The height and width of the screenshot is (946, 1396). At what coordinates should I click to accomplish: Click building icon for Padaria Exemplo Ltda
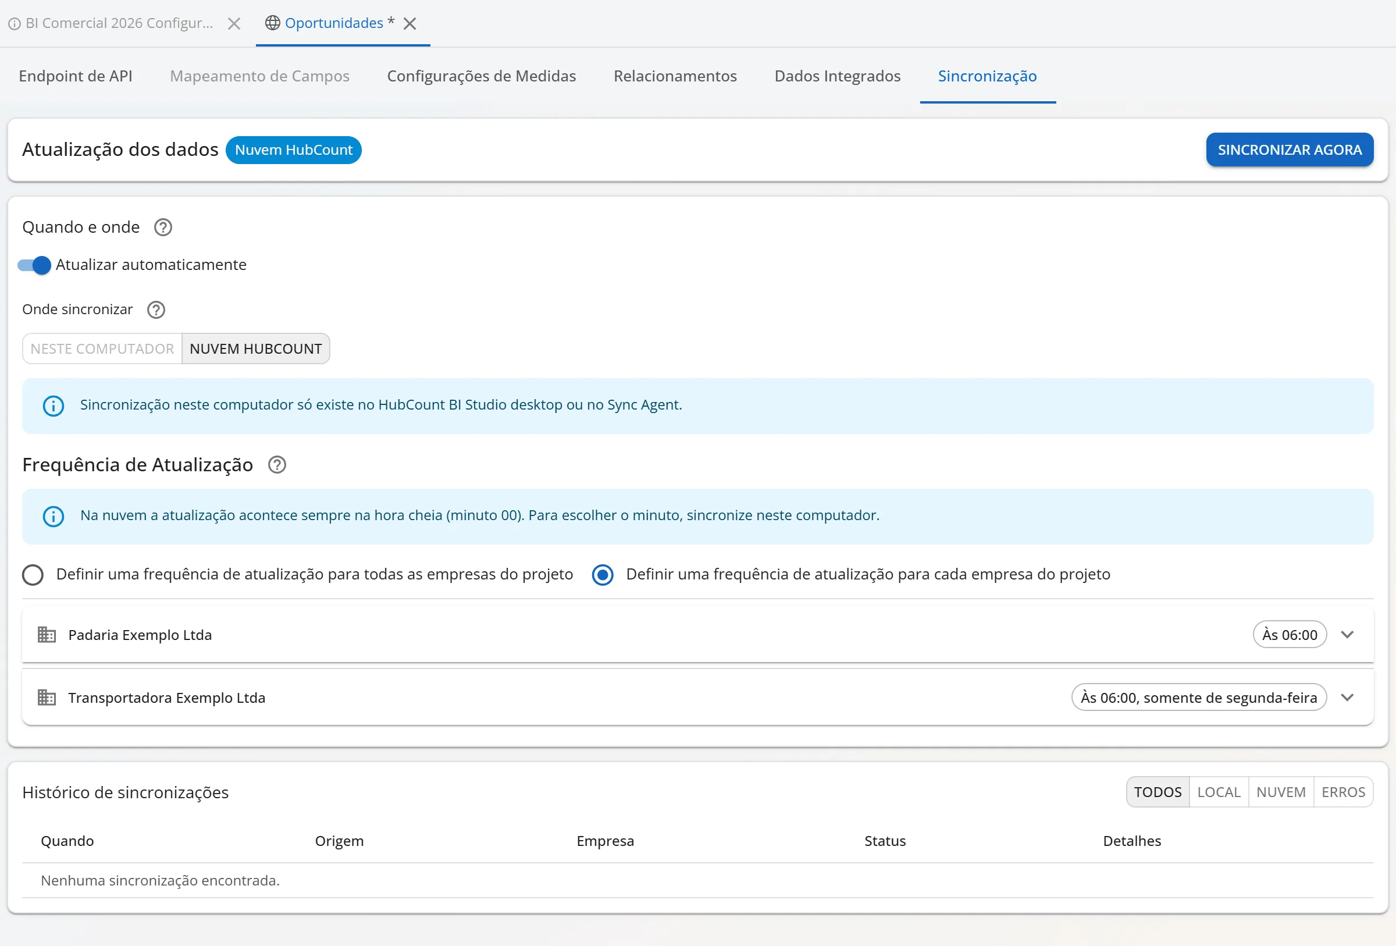pyautogui.click(x=47, y=635)
